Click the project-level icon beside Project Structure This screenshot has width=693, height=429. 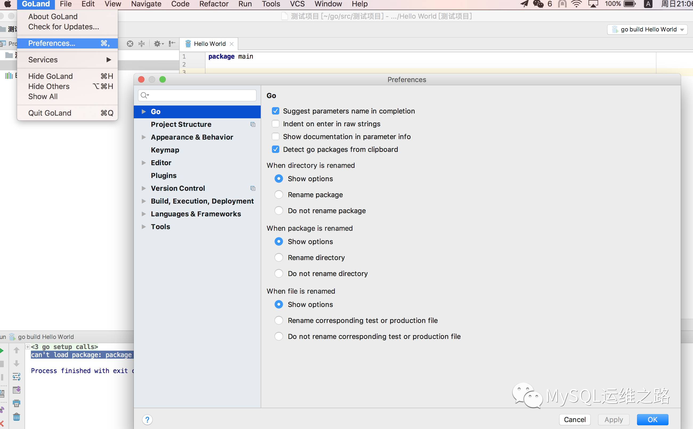(x=253, y=124)
